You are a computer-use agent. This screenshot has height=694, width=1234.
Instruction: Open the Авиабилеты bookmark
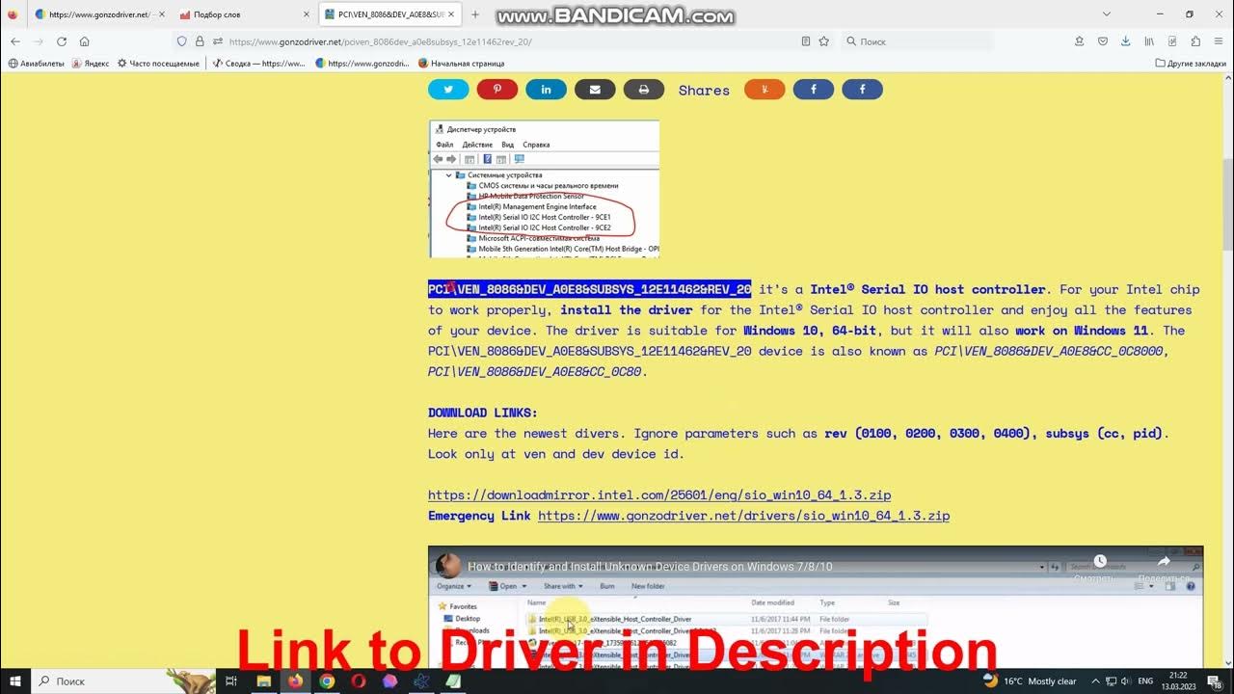point(36,64)
